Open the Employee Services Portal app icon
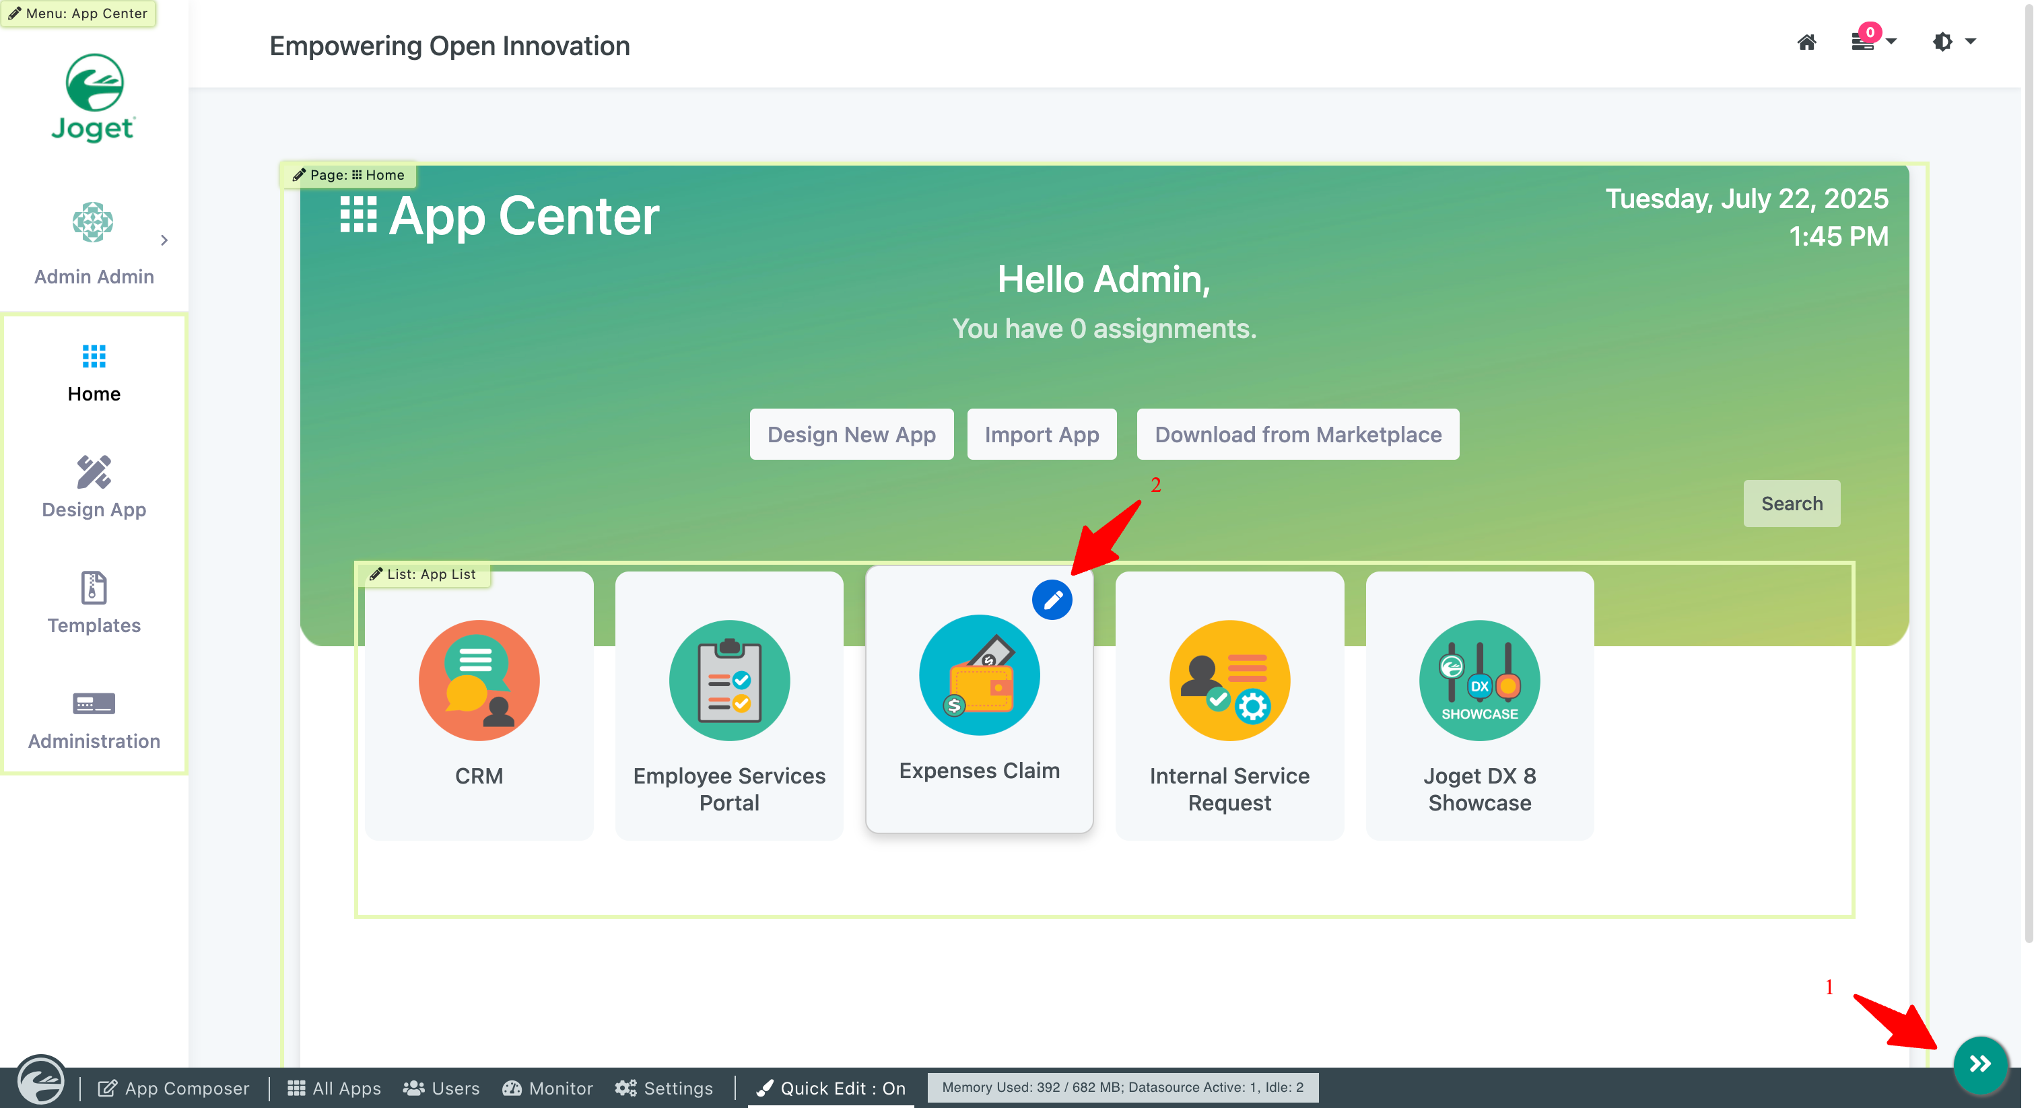 [x=728, y=681]
